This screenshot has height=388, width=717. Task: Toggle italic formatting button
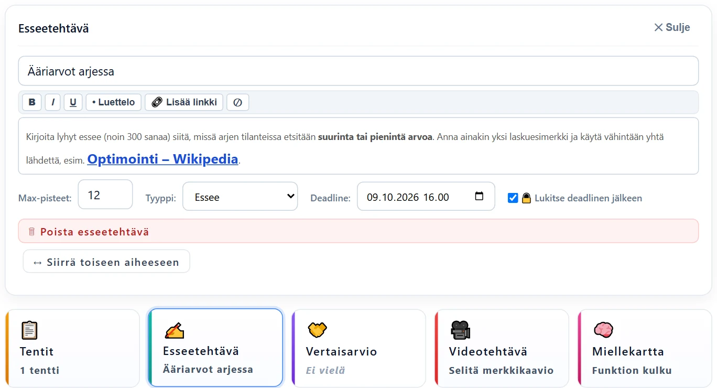pos(53,102)
